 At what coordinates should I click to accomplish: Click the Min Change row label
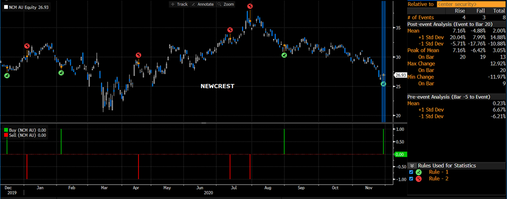[421, 77]
